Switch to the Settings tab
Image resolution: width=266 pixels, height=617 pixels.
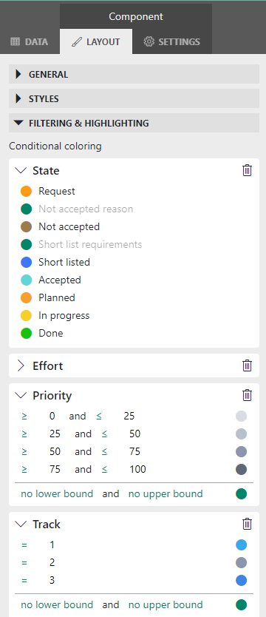[172, 41]
